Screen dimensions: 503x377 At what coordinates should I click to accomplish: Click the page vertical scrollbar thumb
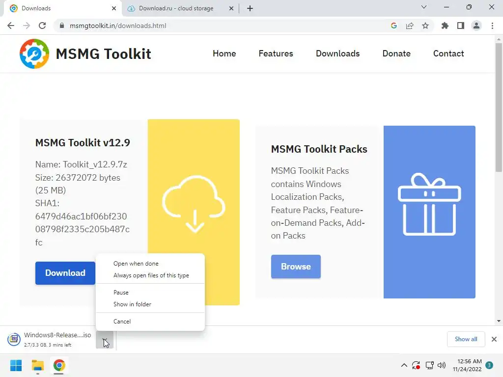click(x=499, y=108)
